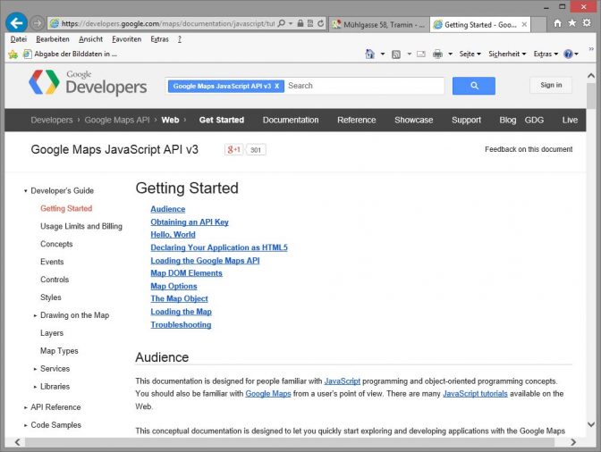This screenshot has width=601, height=452.
Task: Click the Sign in button
Action: 551,85
